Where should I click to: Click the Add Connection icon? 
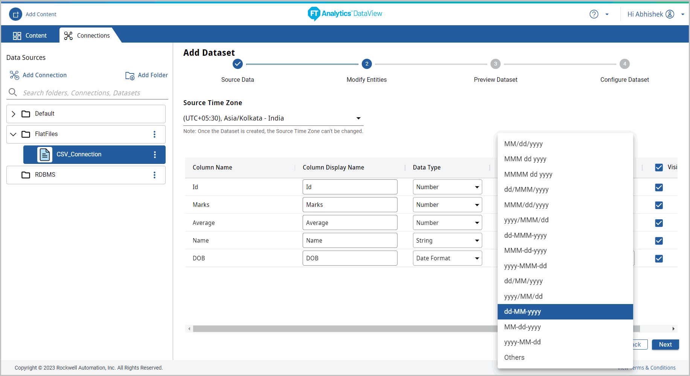click(x=15, y=75)
